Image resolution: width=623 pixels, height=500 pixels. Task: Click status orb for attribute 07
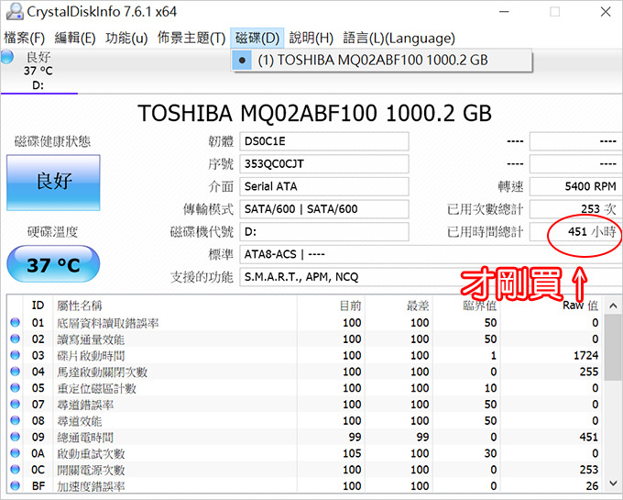(15, 405)
